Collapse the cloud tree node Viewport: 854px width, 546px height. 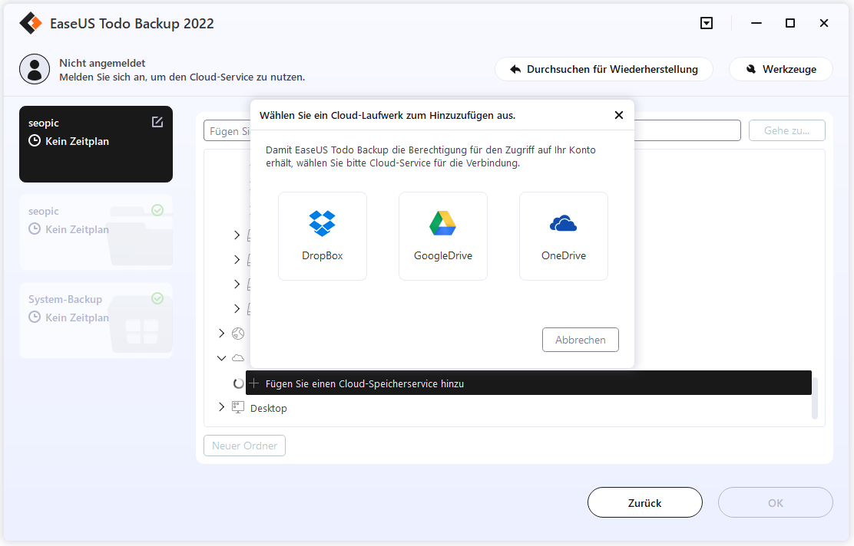[x=221, y=358]
